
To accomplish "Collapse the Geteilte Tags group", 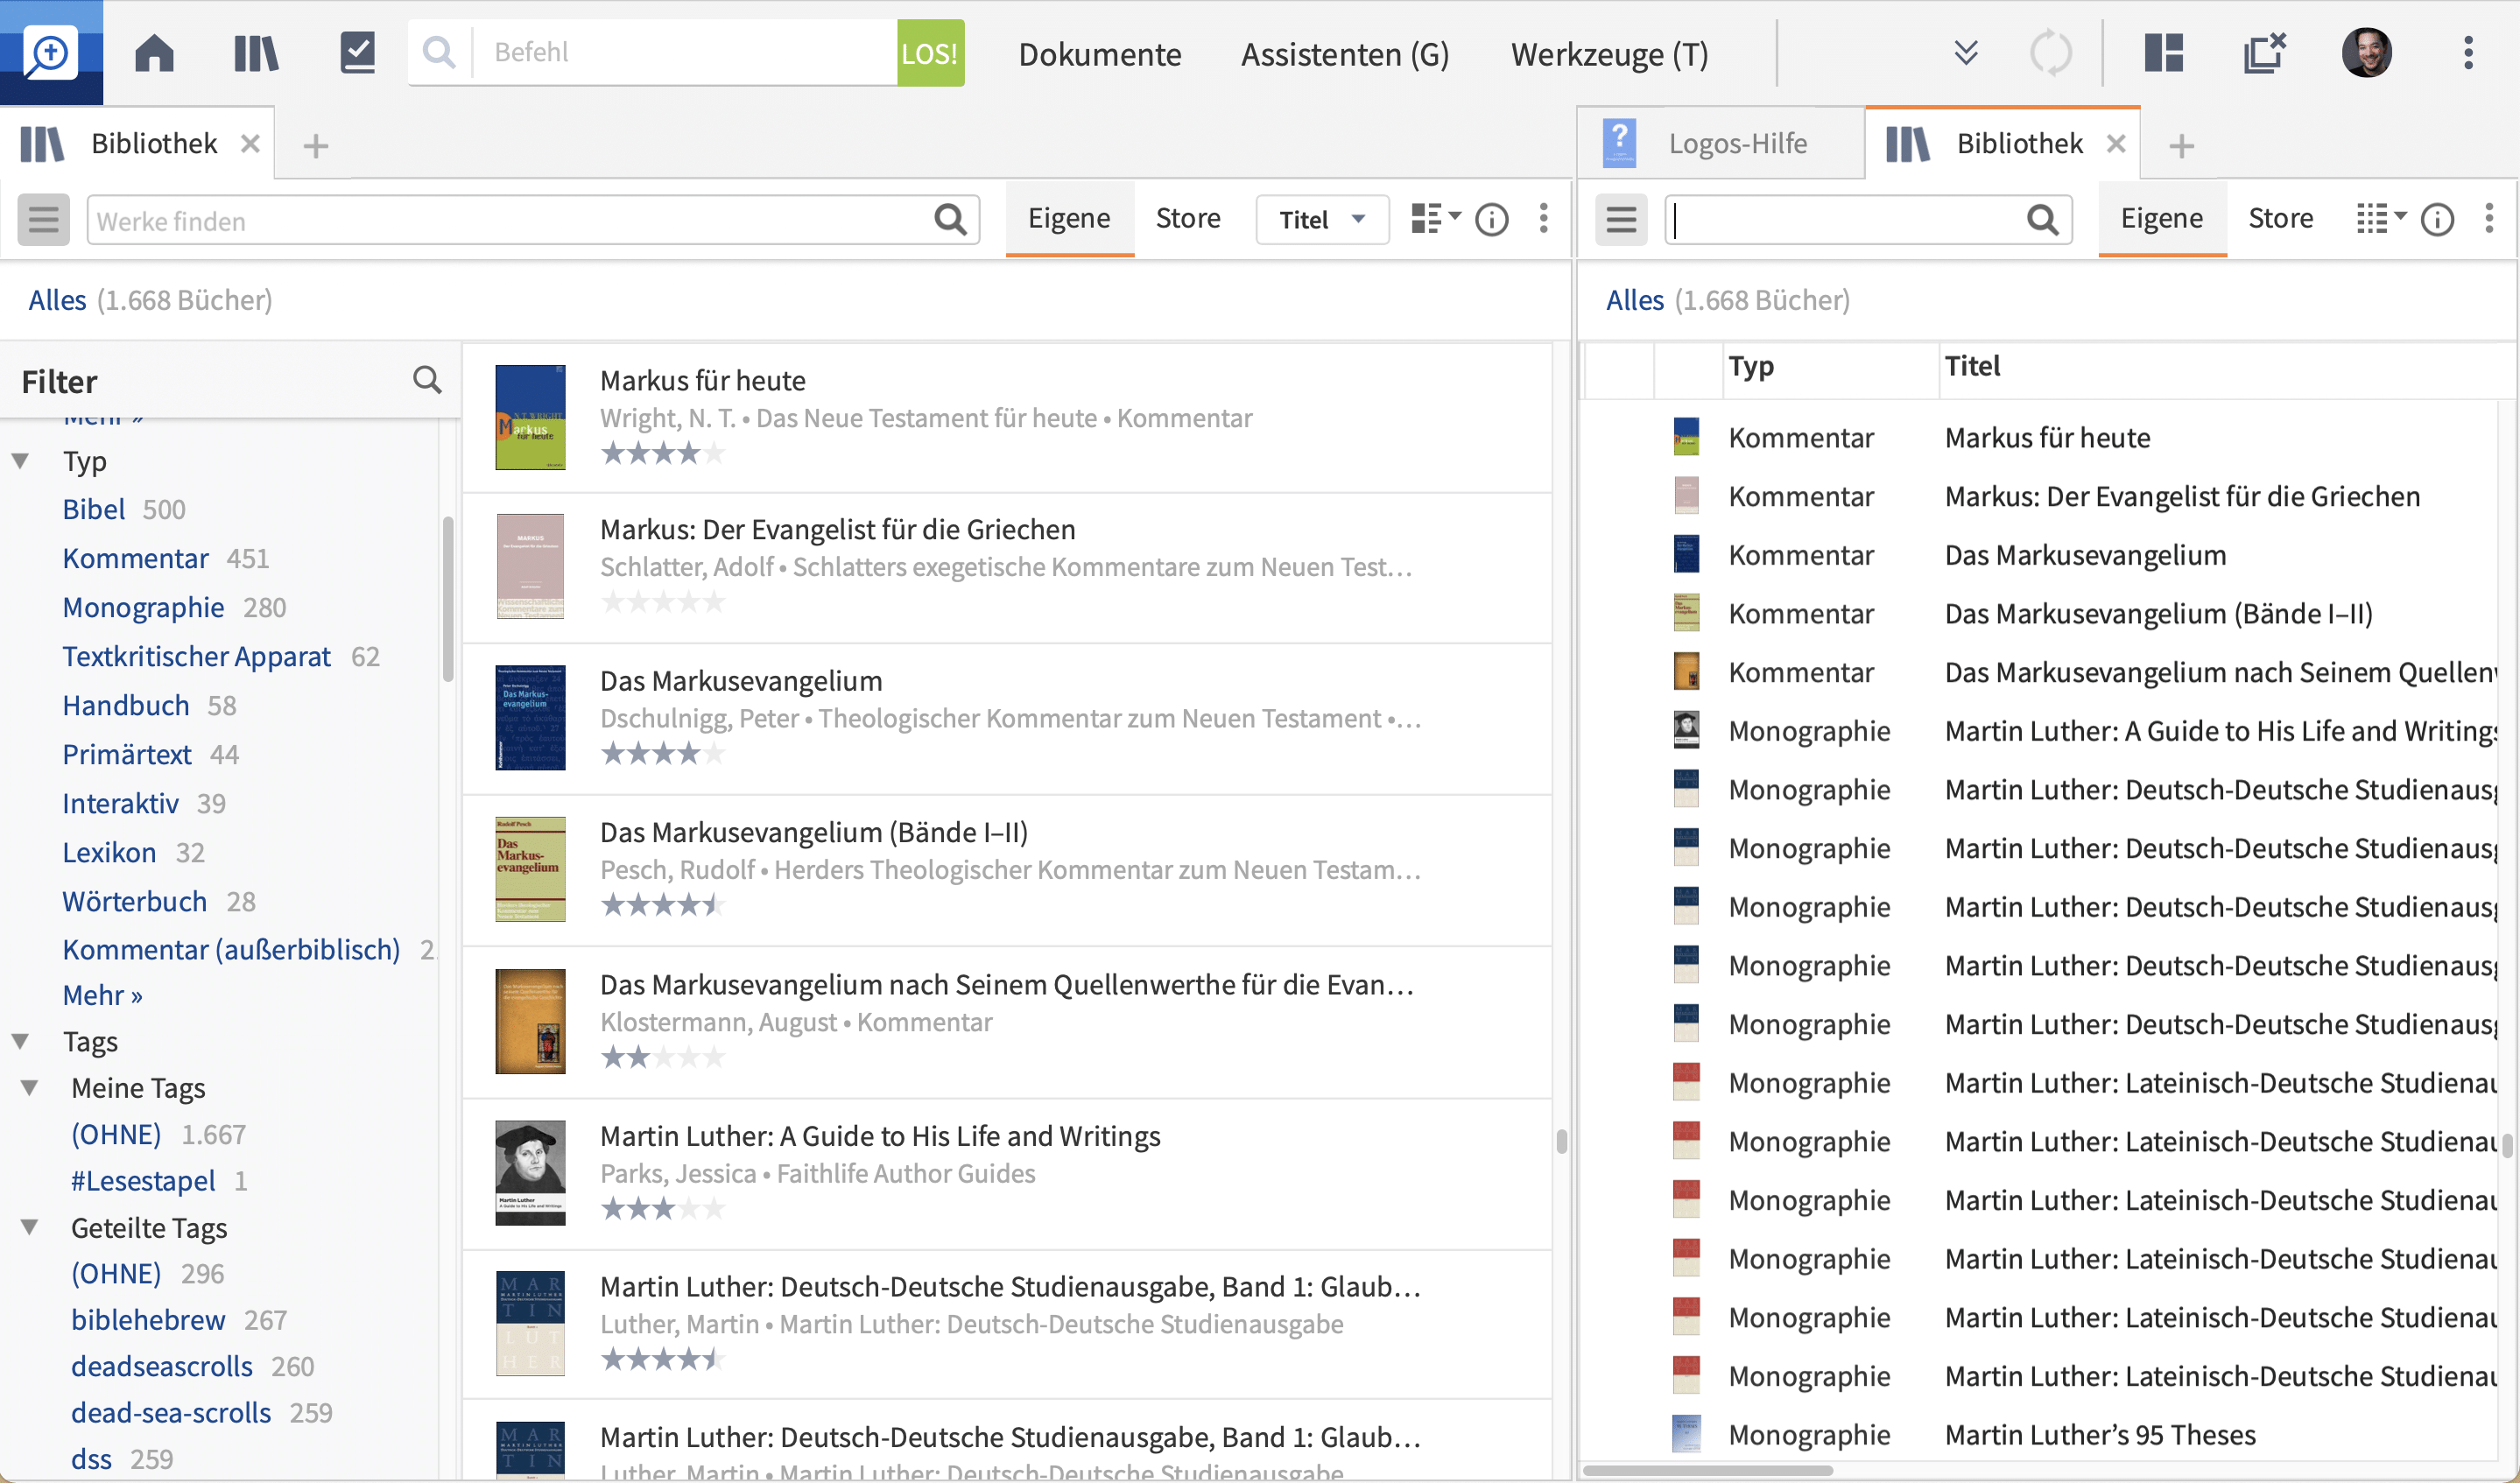I will 30,1227.
